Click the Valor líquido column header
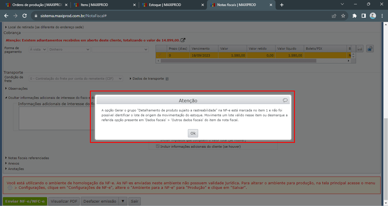The height and width of the screenshot is (206, 388). pos(290,49)
